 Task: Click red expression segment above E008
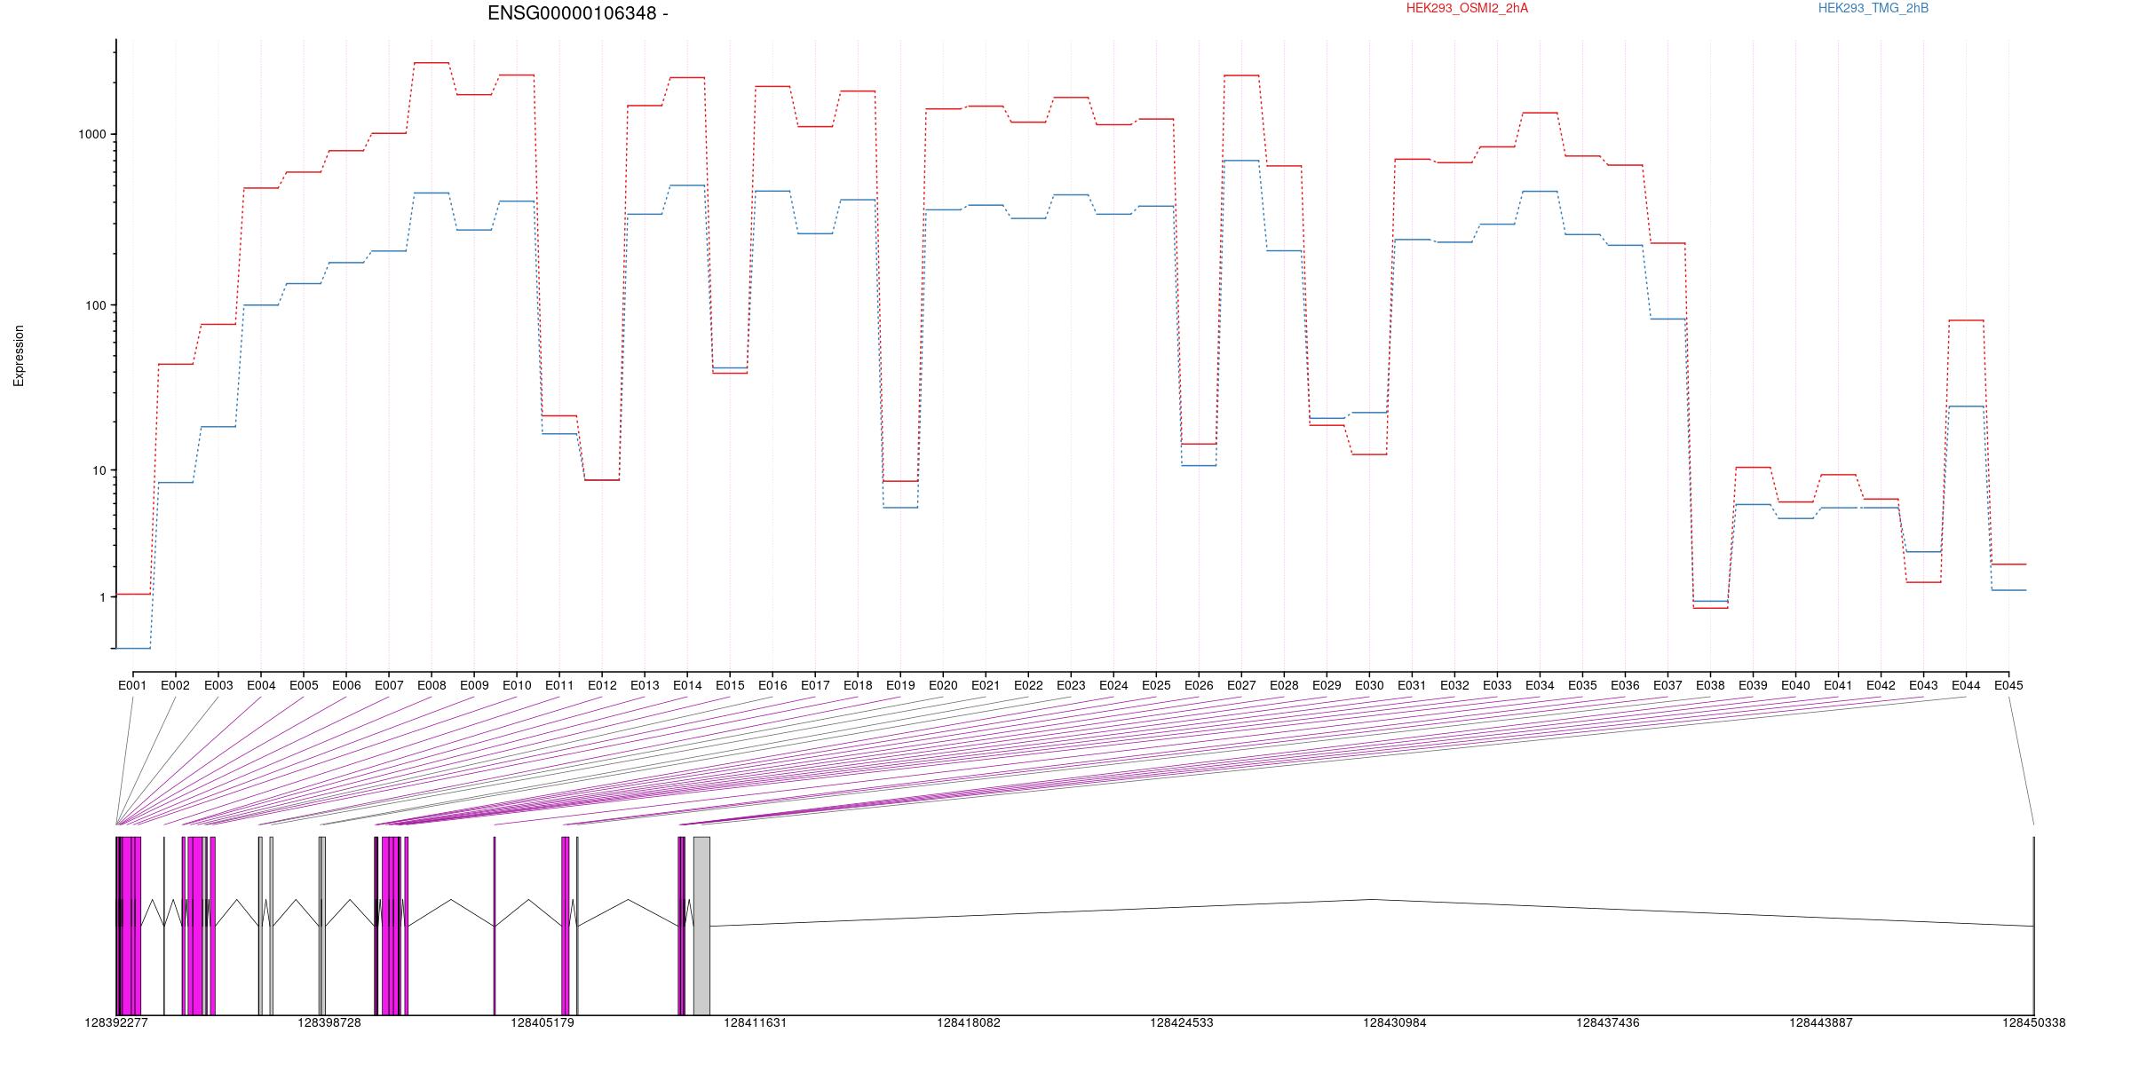[x=432, y=63]
